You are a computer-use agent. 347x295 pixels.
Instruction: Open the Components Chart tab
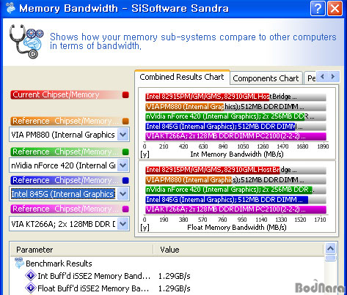tap(266, 78)
